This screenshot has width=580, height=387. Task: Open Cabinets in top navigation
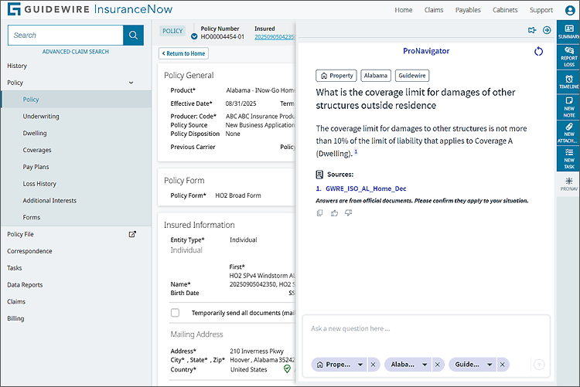tap(505, 10)
